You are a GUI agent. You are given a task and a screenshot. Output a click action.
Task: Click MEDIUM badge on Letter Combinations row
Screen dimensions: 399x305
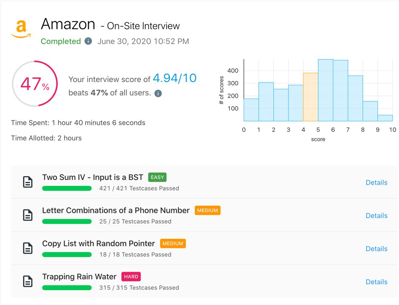(208, 210)
